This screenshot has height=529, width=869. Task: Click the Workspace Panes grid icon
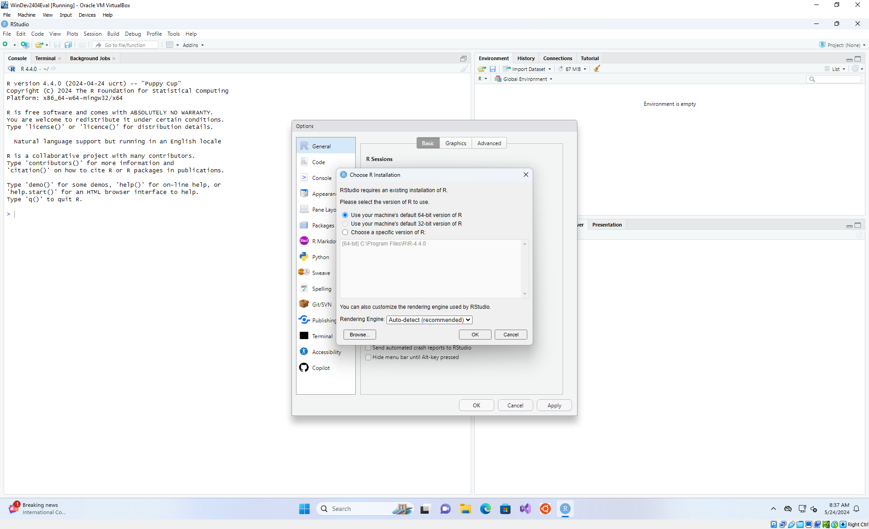coord(170,45)
